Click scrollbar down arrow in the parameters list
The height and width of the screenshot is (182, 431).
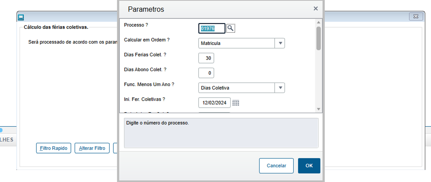(318, 109)
